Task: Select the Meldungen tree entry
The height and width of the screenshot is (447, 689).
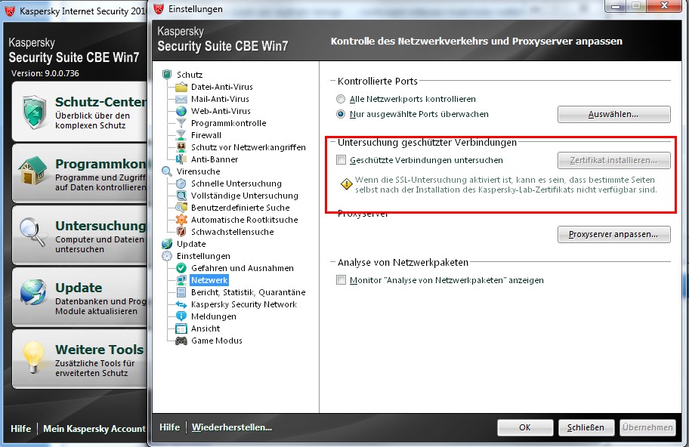Action: (x=214, y=316)
